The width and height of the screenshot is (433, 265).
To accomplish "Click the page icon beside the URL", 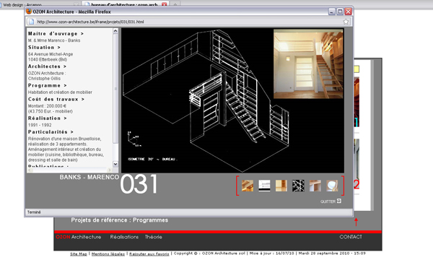I will pyautogui.click(x=32, y=22).
